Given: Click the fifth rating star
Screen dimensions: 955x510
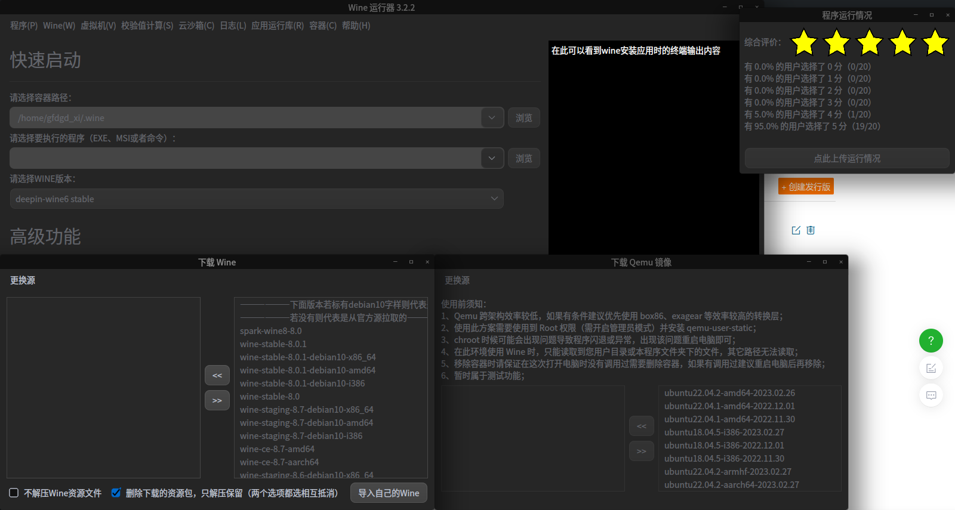Looking at the screenshot, I should pyautogui.click(x=935, y=42).
